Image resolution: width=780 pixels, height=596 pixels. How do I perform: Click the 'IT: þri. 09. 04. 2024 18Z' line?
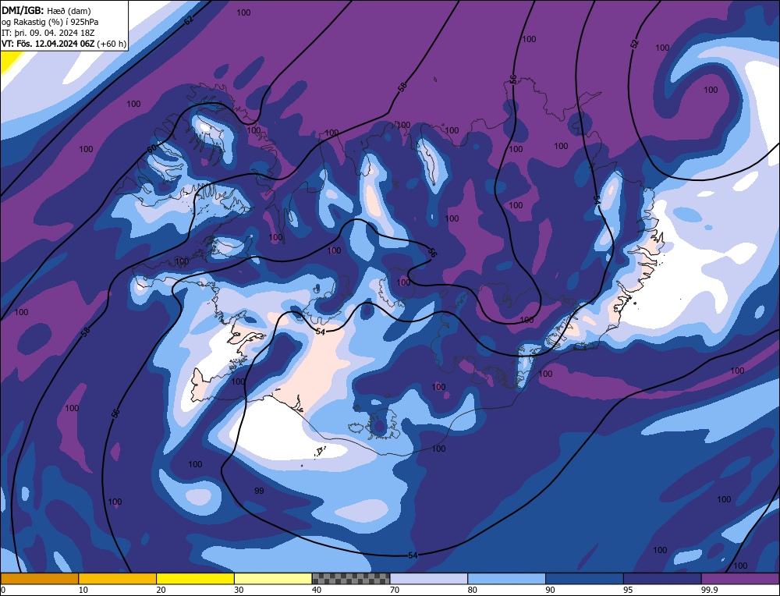[x=48, y=33]
